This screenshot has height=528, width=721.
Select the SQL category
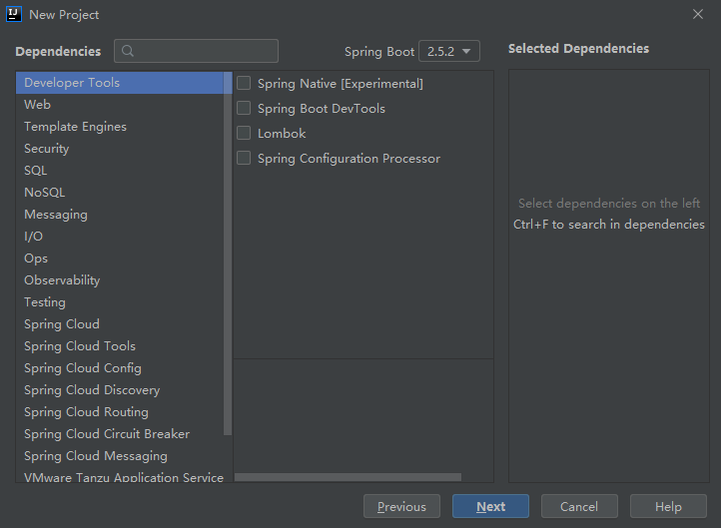click(x=120, y=171)
